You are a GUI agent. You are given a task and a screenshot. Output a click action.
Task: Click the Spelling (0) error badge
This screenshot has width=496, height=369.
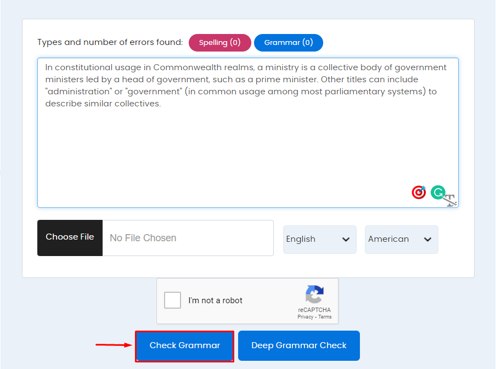coord(219,42)
